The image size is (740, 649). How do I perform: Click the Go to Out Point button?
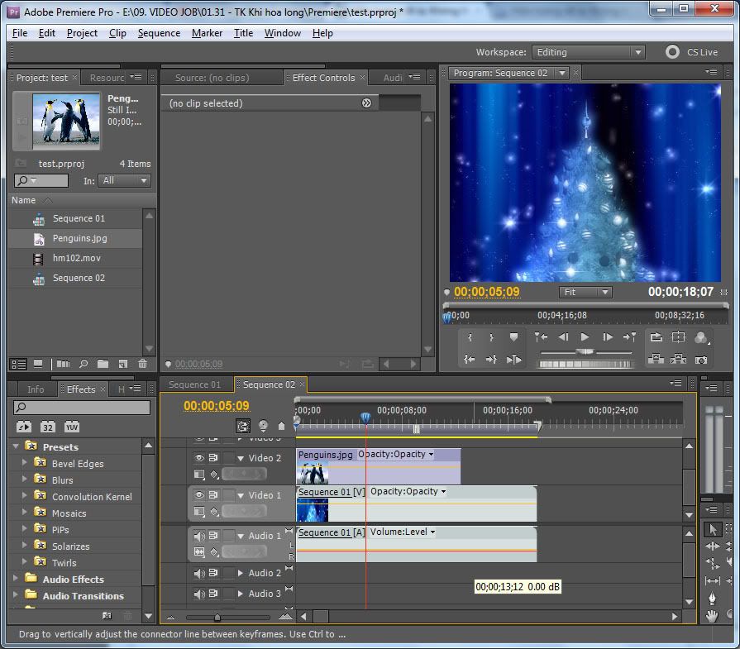pyautogui.click(x=491, y=359)
